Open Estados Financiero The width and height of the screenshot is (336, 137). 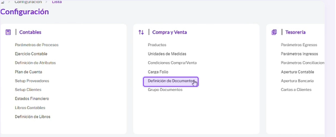tap(32, 99)
